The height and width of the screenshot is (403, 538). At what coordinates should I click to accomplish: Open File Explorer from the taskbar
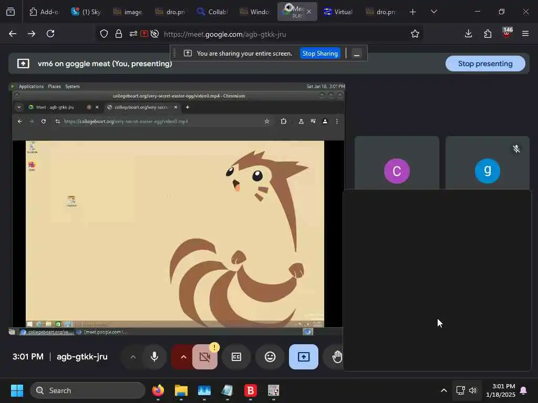(181, 390)
